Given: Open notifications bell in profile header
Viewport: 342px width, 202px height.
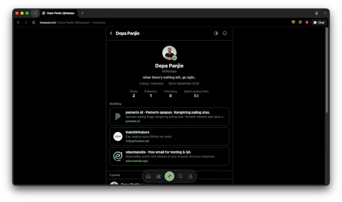Looking at the screenshot, I should [225, 33].
